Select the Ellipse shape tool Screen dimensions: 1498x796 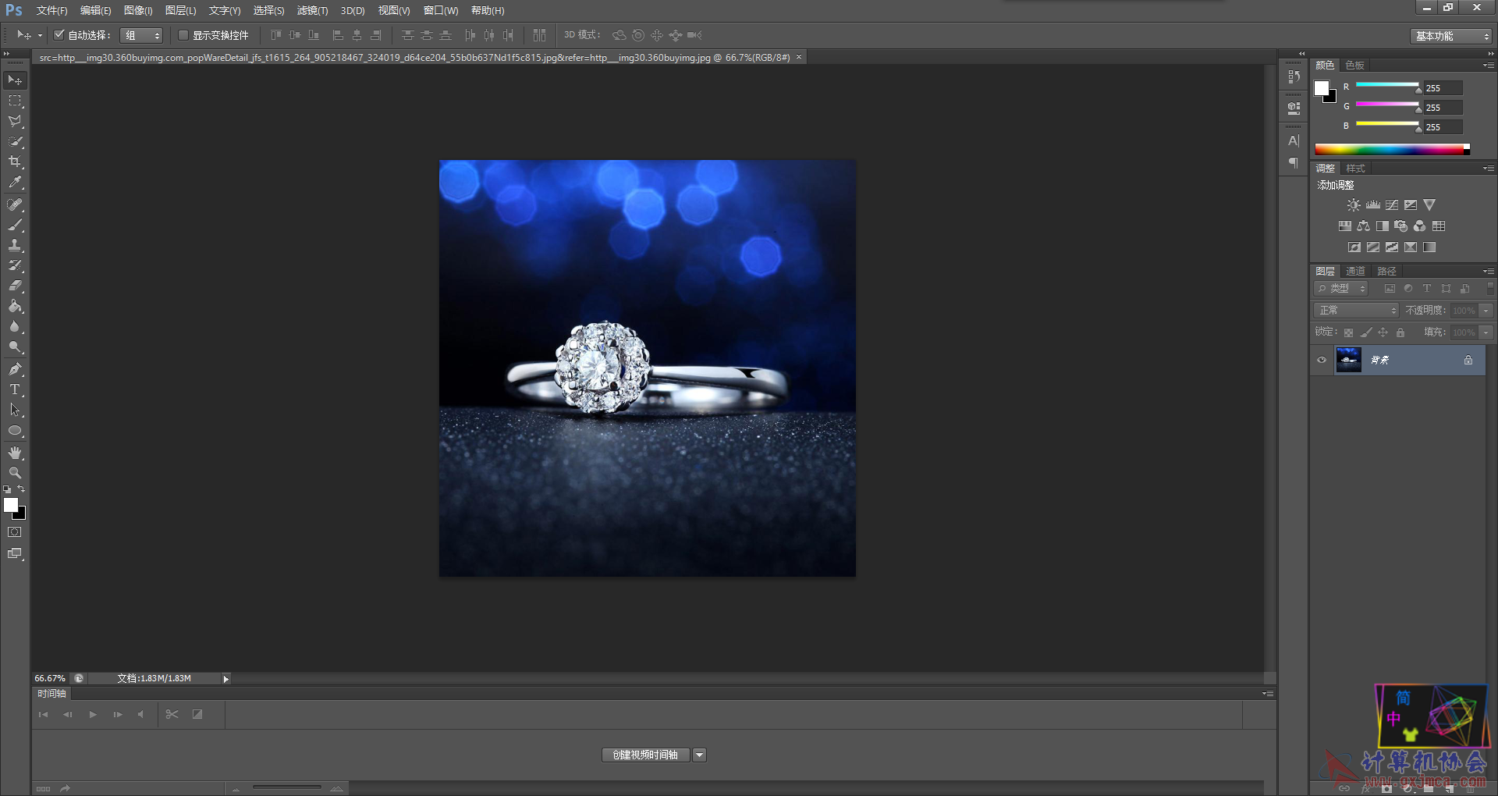tap(15, 430)
